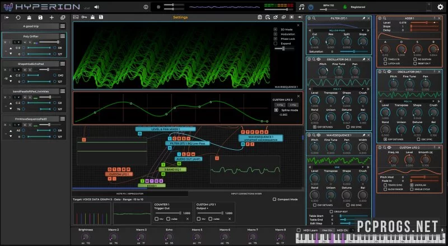Toggle the Phase Lock checkbox

(276, 39)
